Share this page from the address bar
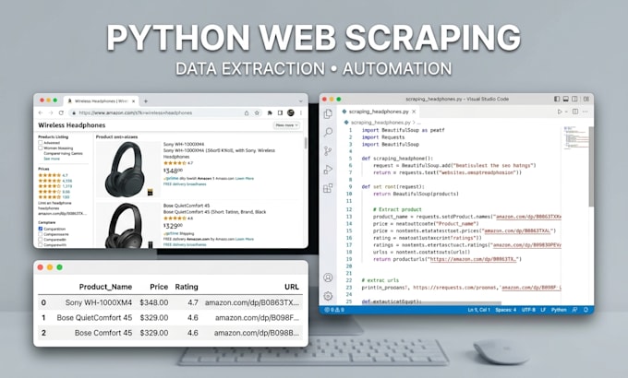This screenshot has height=378, width=628. [x=247, y=112]
